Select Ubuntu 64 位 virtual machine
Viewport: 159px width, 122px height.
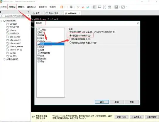pyautogui.click(x=16, y=50)
